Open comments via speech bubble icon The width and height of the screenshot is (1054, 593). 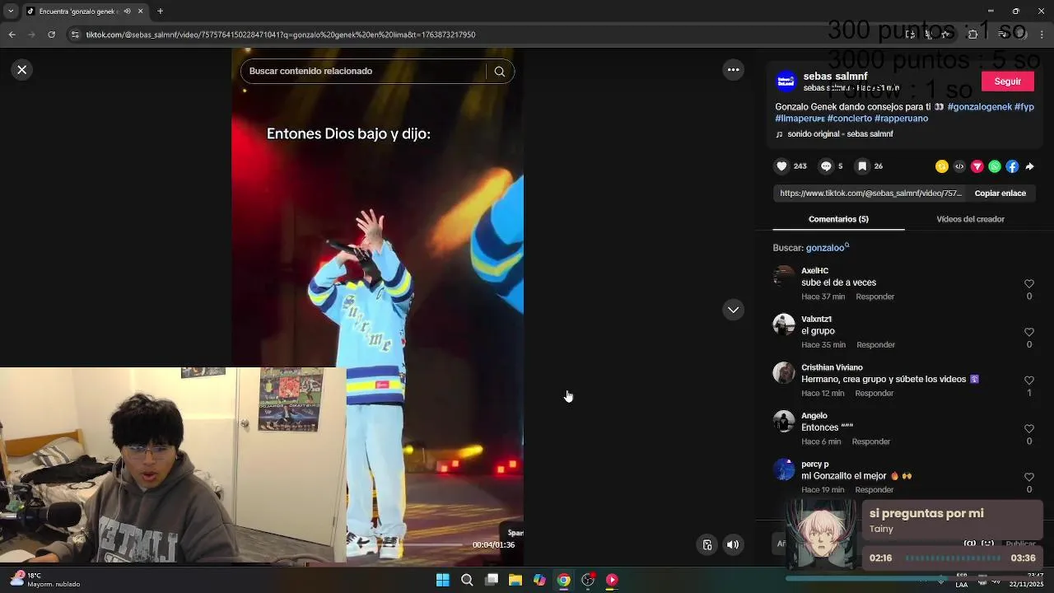click(826, 166)
